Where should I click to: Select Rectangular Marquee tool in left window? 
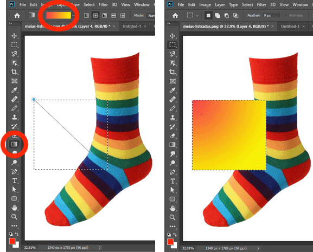pos(14,45)
